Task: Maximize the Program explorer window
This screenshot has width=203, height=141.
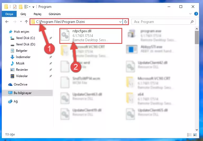Action: click(181, 7)
